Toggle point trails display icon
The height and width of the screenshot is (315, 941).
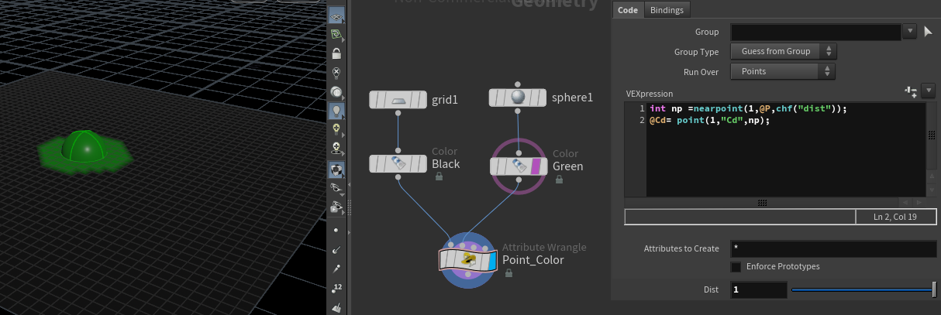point(336,269)
